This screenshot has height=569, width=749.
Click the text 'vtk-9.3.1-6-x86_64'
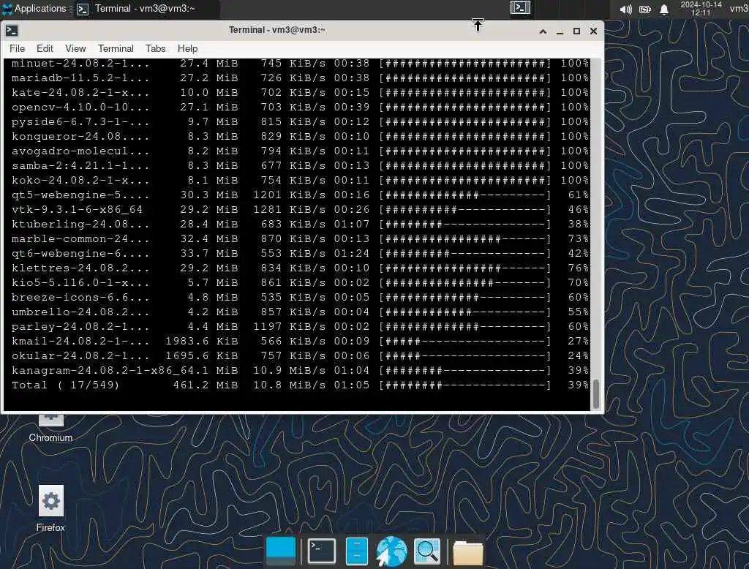click(x=77, y=210)
